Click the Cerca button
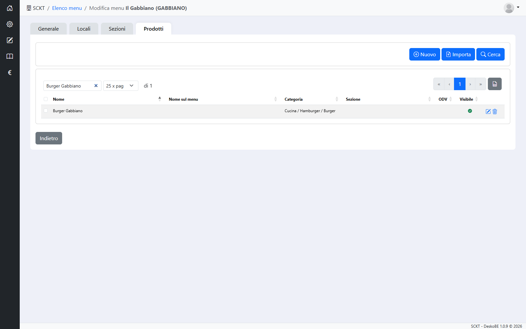This screenshot has height=329, width=526. [490, 54]
